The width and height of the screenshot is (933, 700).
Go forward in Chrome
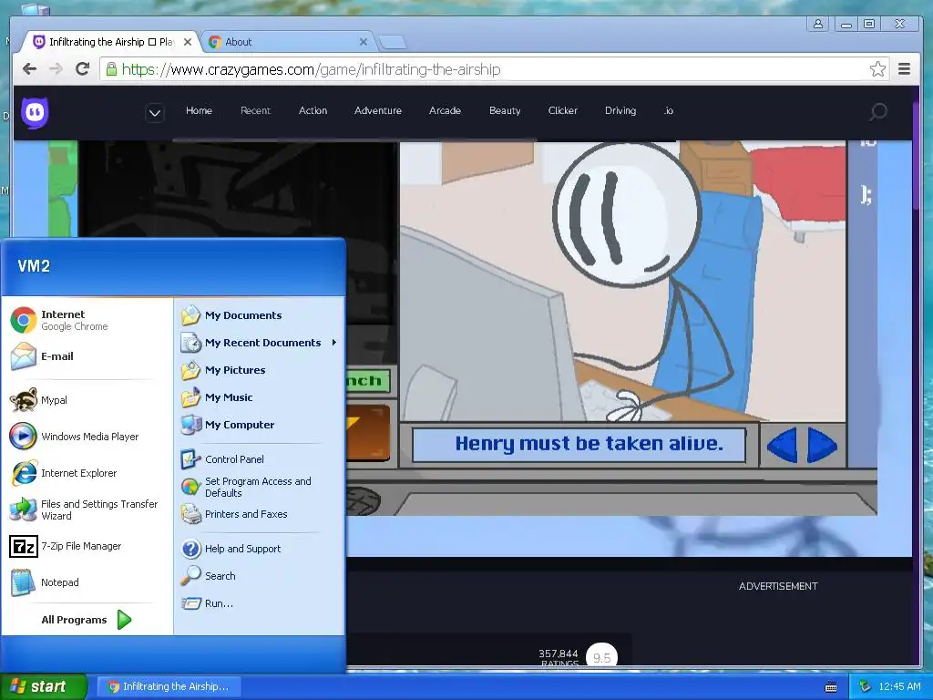point(56,69)
